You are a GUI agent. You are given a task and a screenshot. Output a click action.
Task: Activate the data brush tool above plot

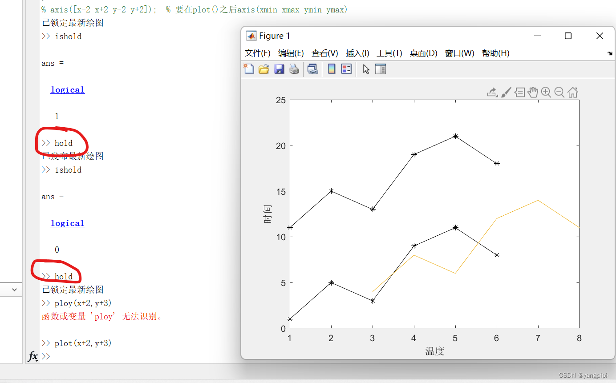pos(506,92)
